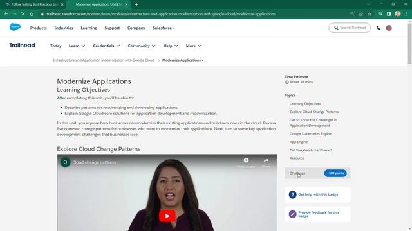Image resolution: width=412 pixels, height=231 pixels.
Task: Go to the browser home page icon
Action: (32, 14)
